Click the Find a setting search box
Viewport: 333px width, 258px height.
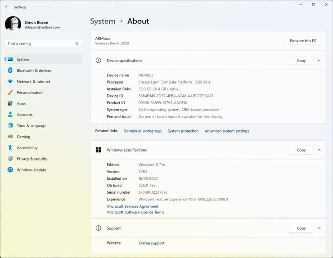[x=40, y=44]
